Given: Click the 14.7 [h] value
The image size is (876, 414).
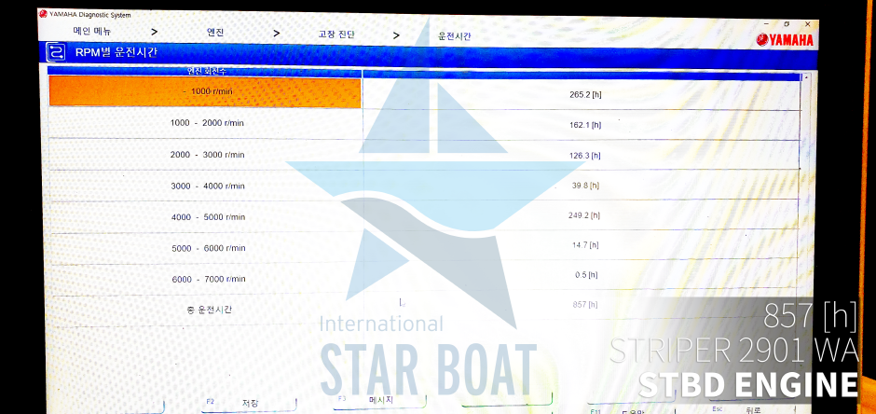Looking at the screenshot, I should tap(585, 244).
